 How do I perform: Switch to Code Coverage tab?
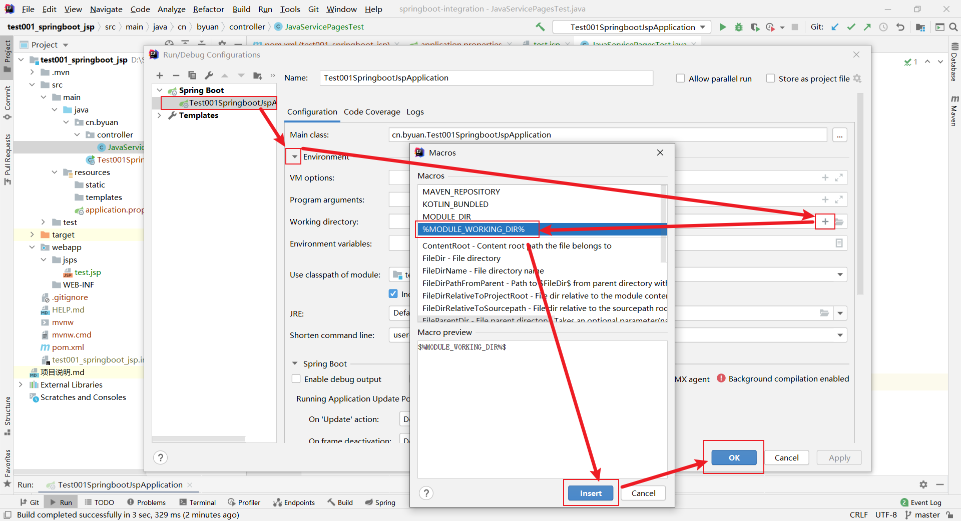point(372,112)
